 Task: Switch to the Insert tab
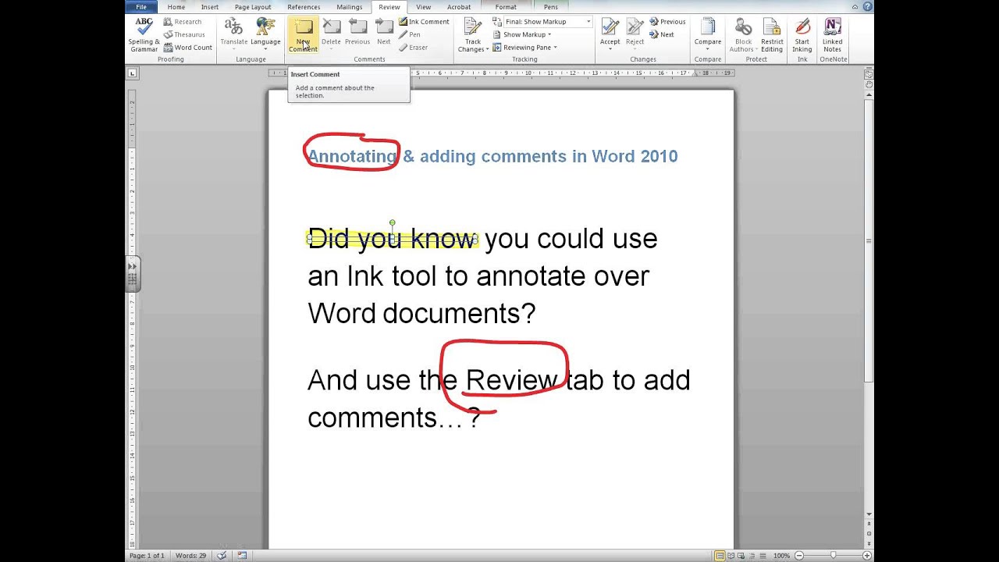coord(210,7)
